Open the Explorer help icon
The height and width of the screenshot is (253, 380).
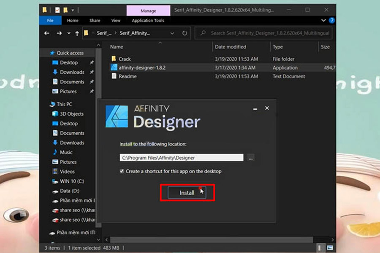tap(332, 20)
